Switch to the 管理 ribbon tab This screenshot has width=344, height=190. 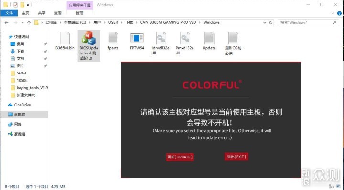click(79, 13)
